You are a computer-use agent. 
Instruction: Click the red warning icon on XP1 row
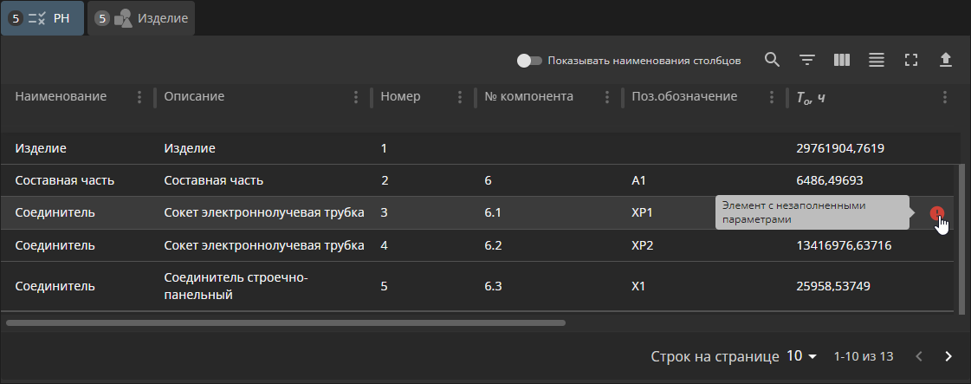click(937, 213)
